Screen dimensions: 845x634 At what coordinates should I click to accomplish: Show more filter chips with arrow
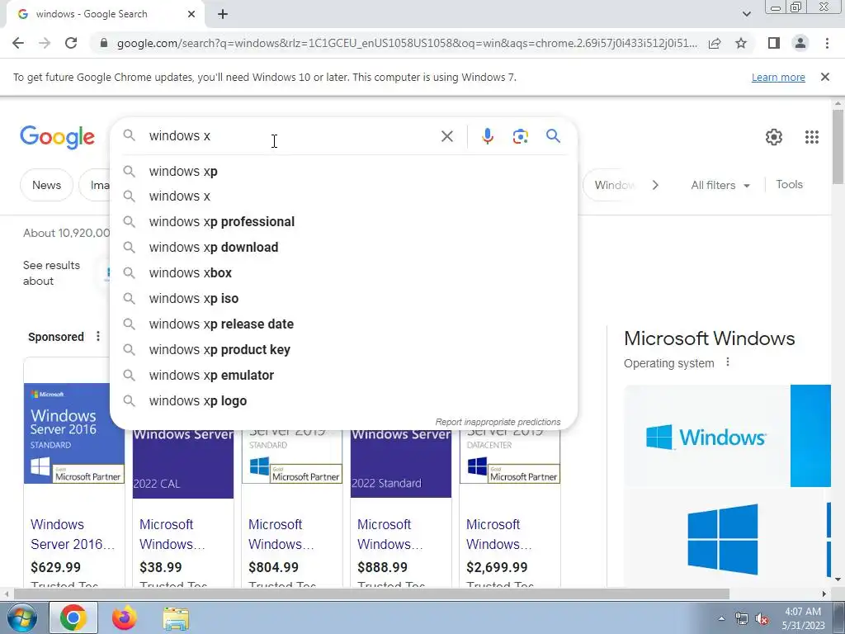click(x=655, y=185)
